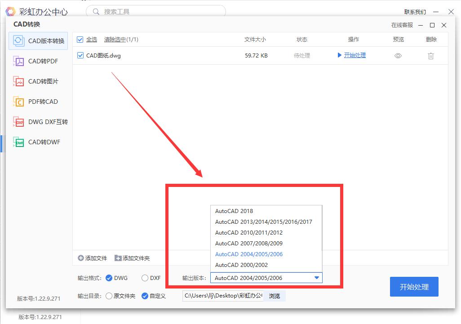Click the 添加文件夹 add folder icon
The height and width of the screenshot is (324, 461).
(x=116, y=258)
